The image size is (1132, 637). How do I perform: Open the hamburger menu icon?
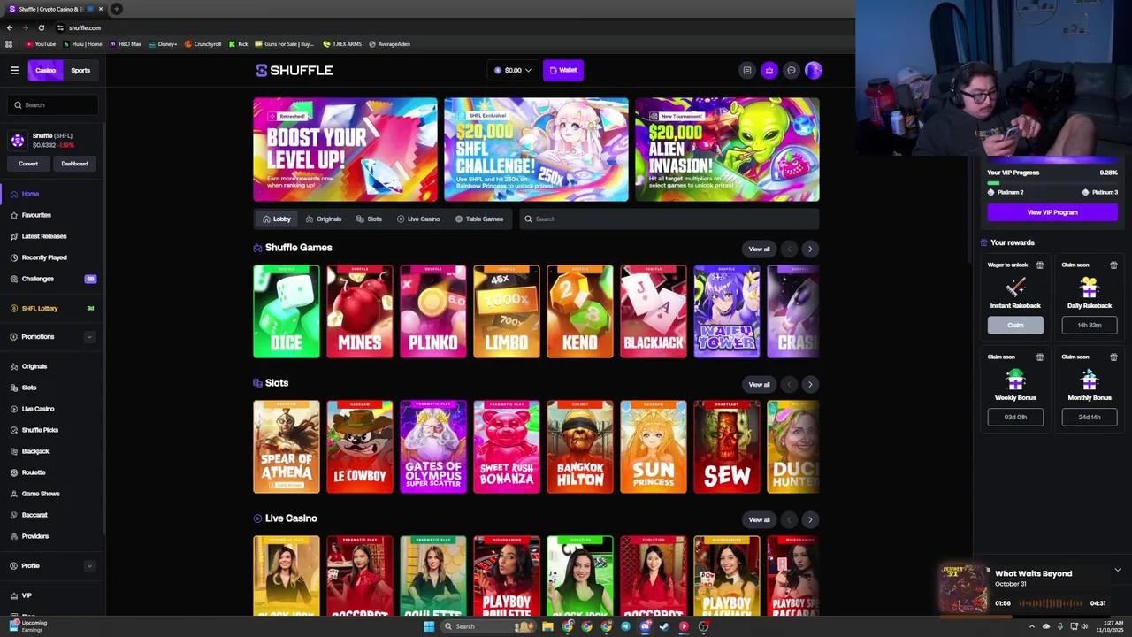(14, 70)
